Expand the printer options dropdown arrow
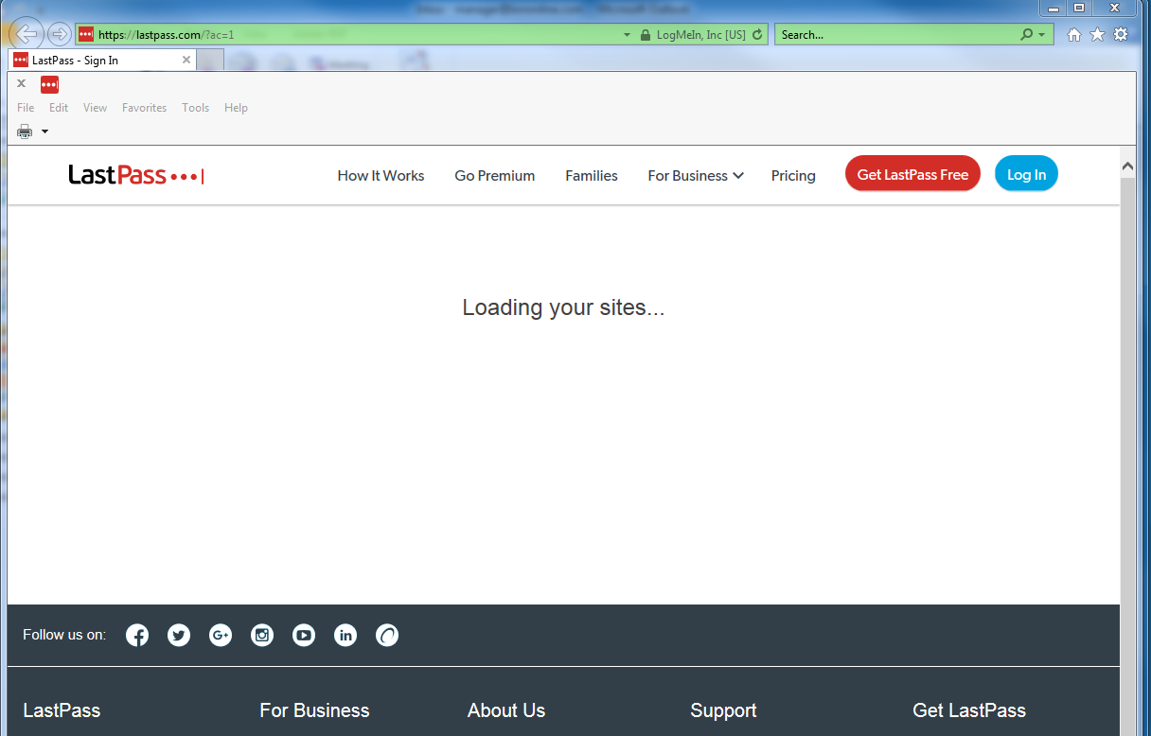Image resolution: width=1151 pixels, height=736 pixels. (44, 131)
